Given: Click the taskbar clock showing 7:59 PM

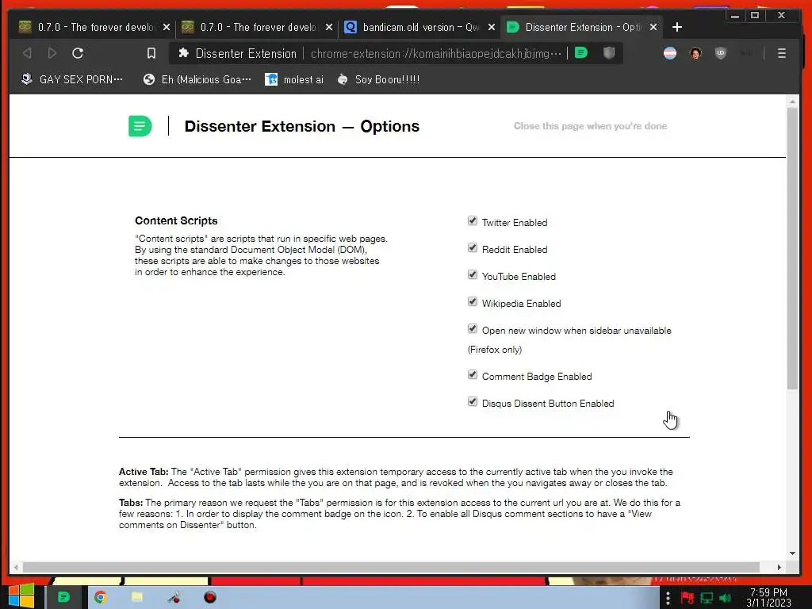Looking at the screenshot, I should [768, 598].
